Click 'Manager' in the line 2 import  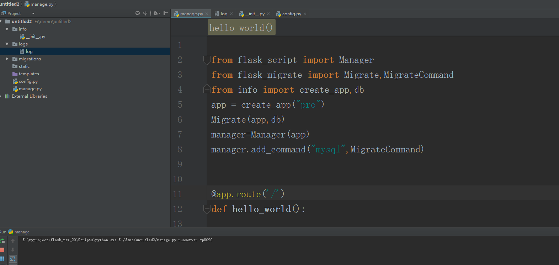(x=356, y=60)
